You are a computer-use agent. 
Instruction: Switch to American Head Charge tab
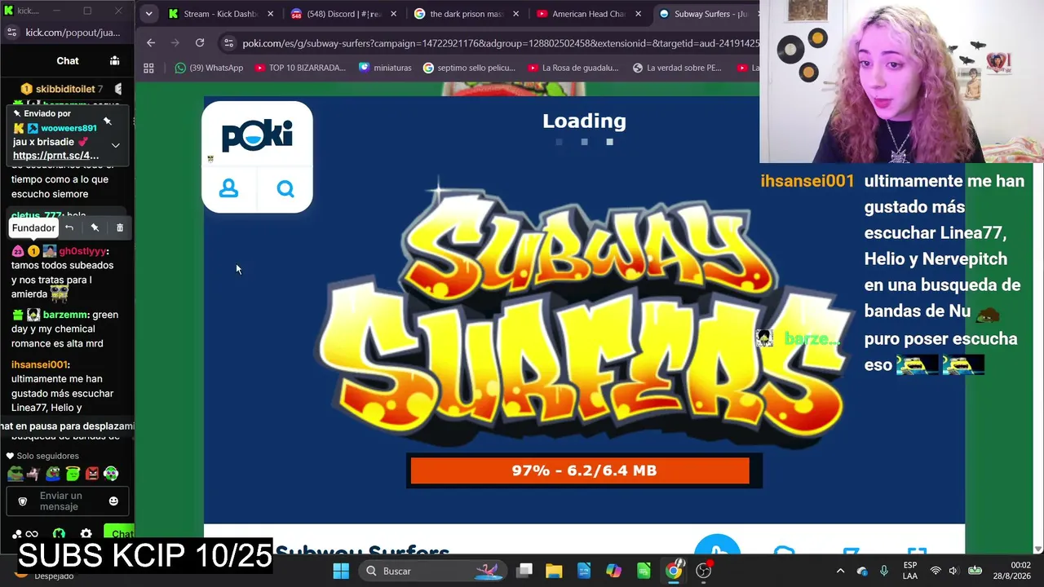(x=589, y=14)
